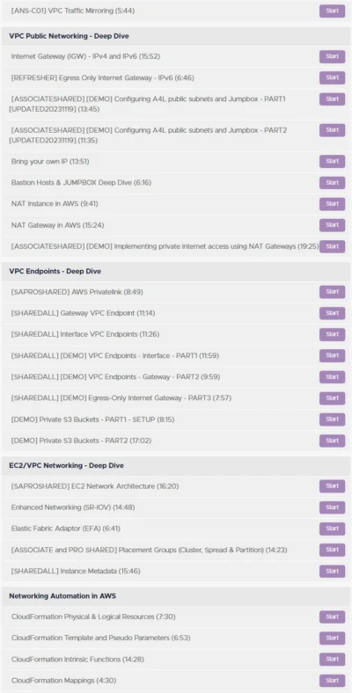
Task: Start the EC2 Network Architecture lesson
Action: (x=332, y=486)
